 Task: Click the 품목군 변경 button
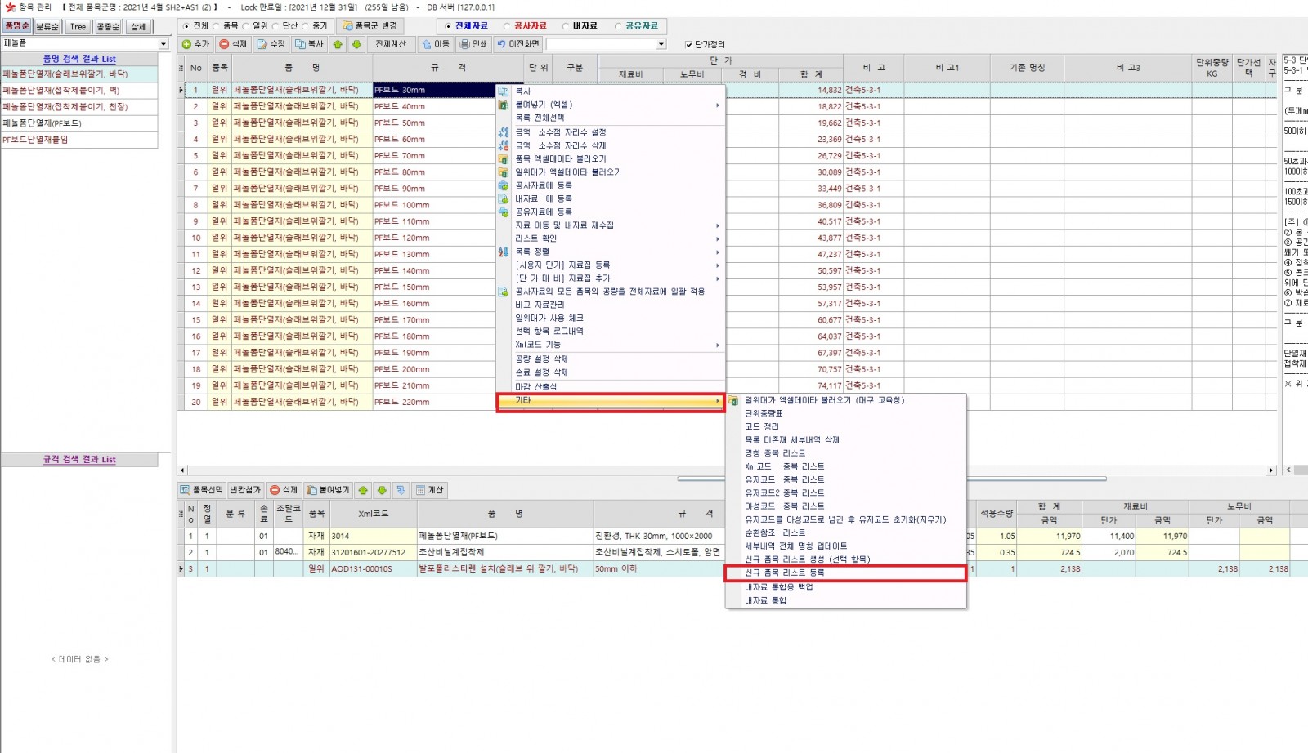(x=370, y=26)
